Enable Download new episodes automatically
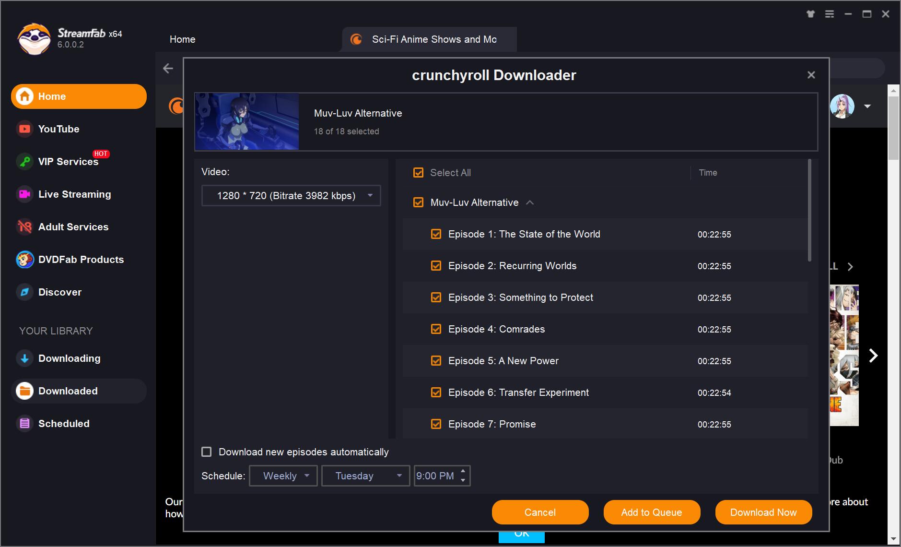Viewport: 901px width, 547px height. (x=207, y=452)
